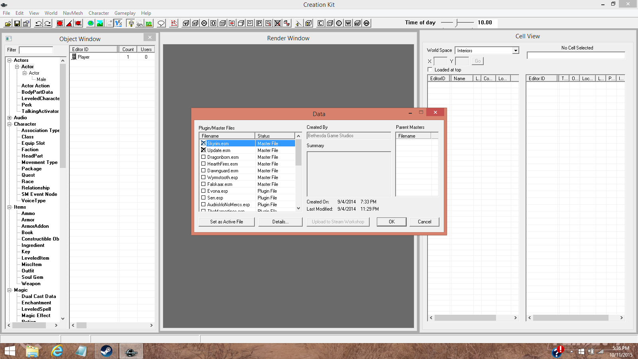Click OK in the Data dialog
The height and width of the screenshot is (359, 638).
tap(392, 222)
